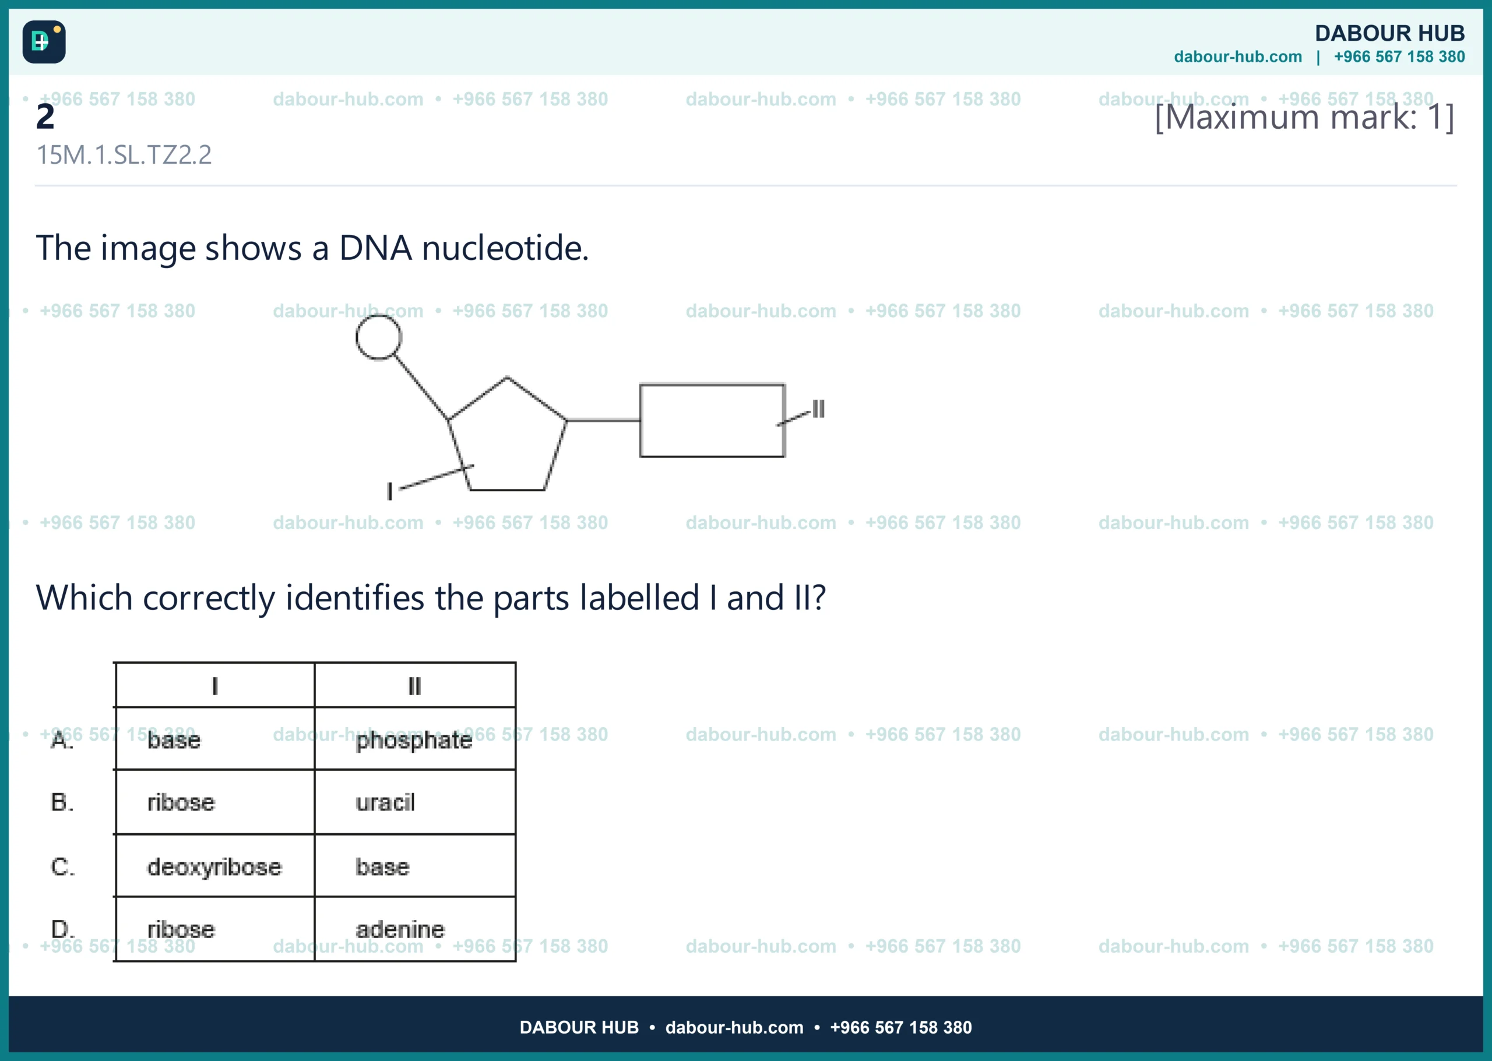Click the column header II in the table
The width and height of the screenshot is (1492, 1061).
coord(414,686)
